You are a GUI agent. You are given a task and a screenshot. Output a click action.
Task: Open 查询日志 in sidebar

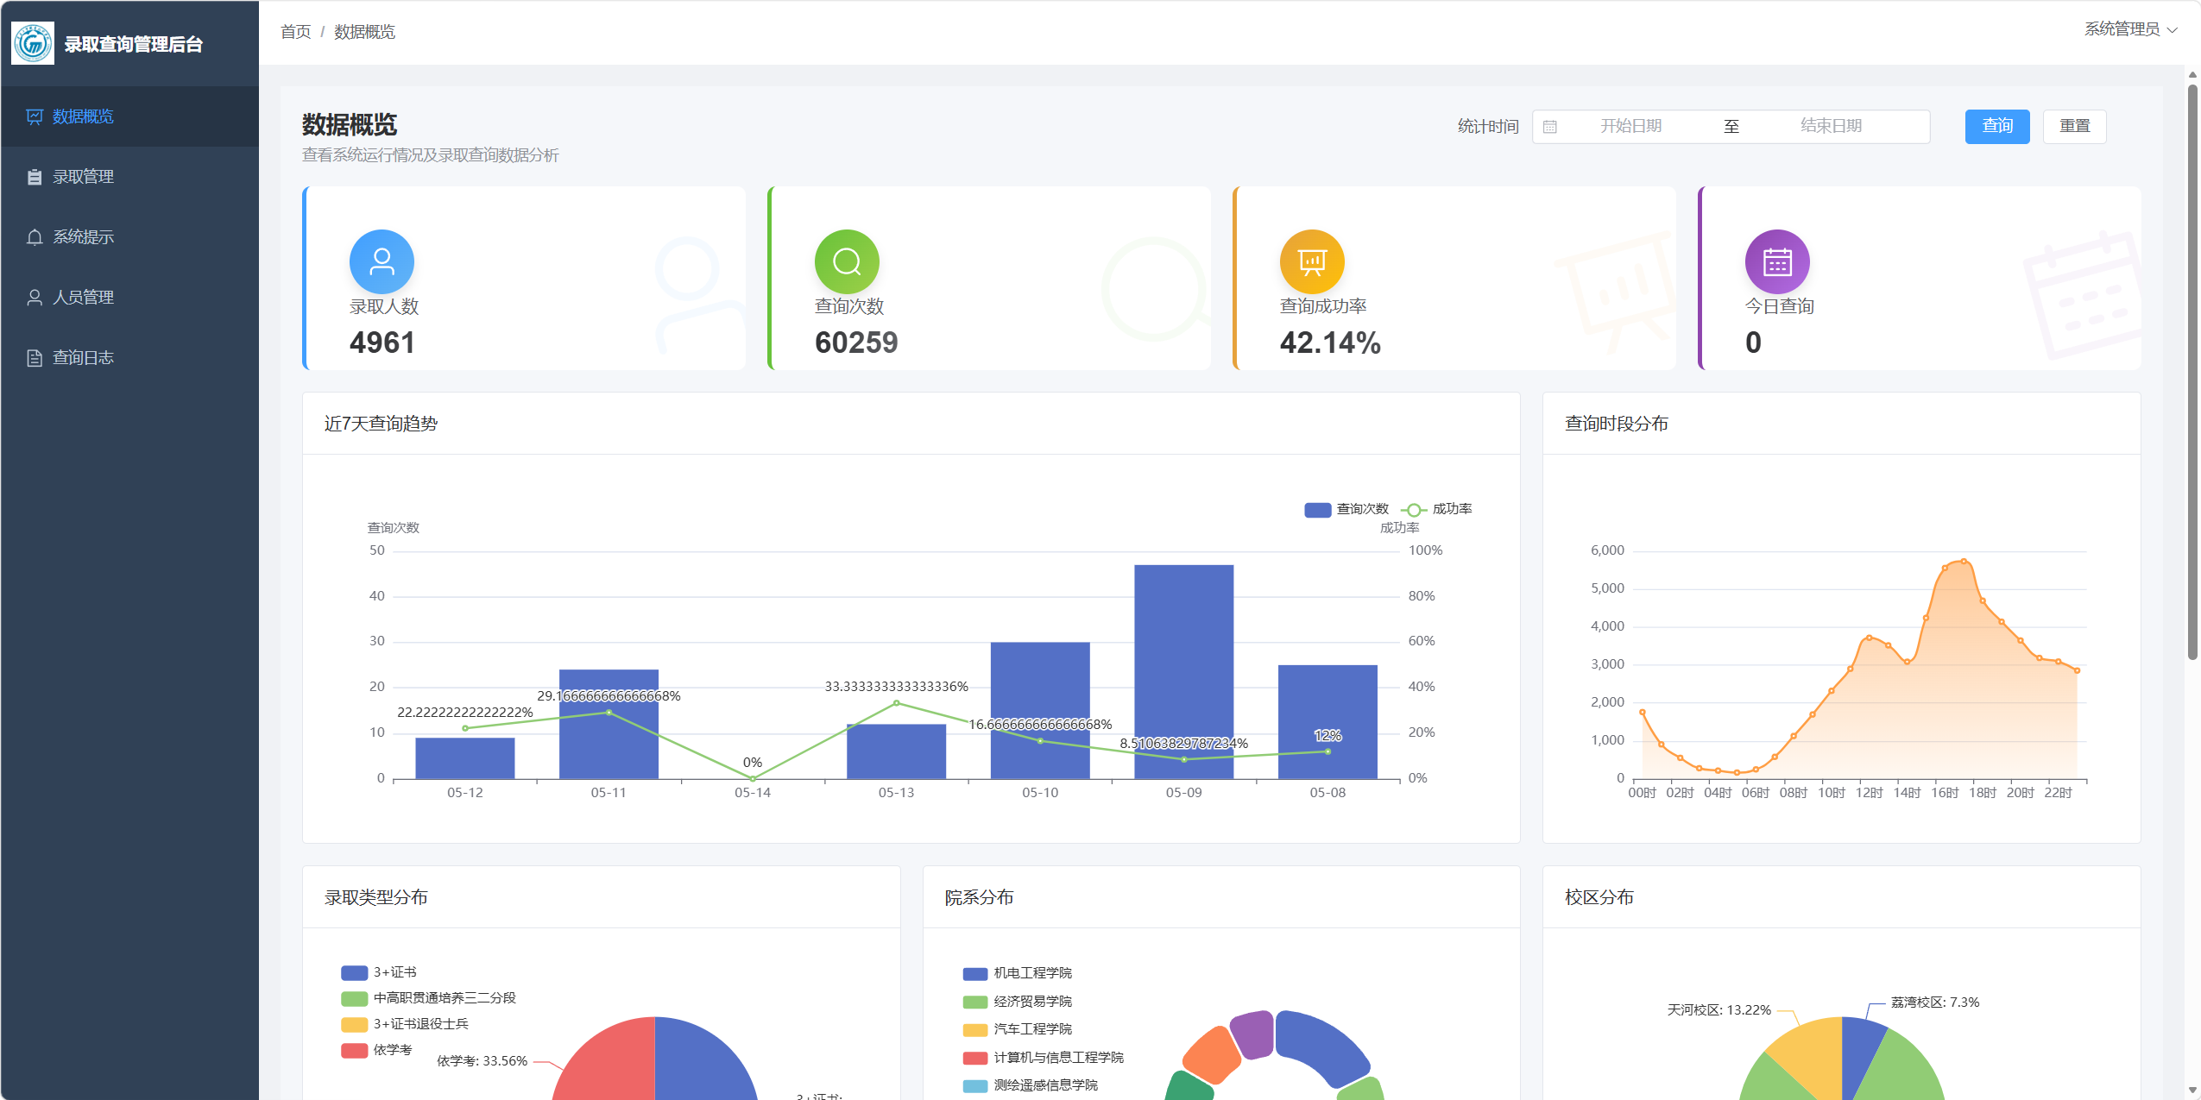pos(129,358)
